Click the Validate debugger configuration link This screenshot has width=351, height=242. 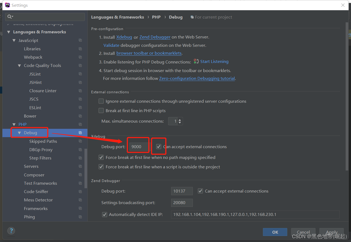tap(111, 45)
